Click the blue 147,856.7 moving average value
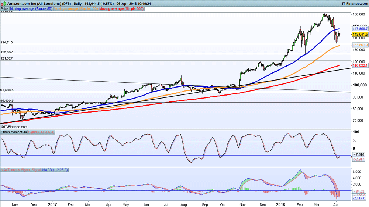The image size is (369, 207). coord(360,29)
